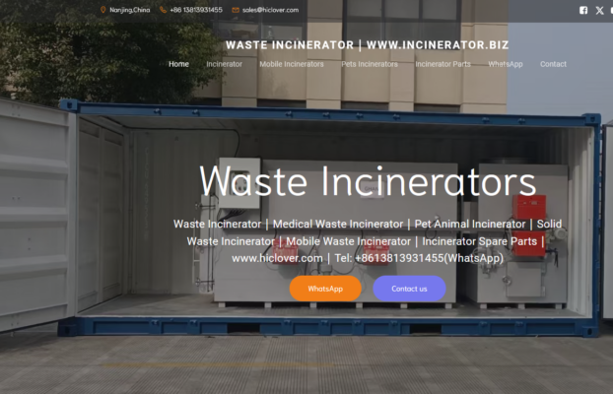Click WhatsApp in the navigation menu

click(x=506, y=64)
